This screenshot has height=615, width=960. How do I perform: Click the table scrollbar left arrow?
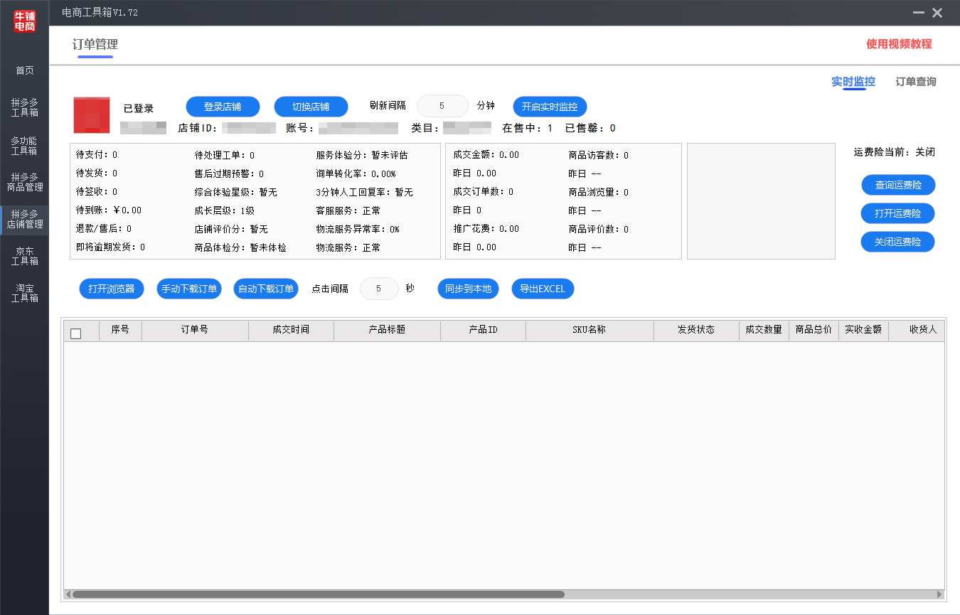(68, 594)
